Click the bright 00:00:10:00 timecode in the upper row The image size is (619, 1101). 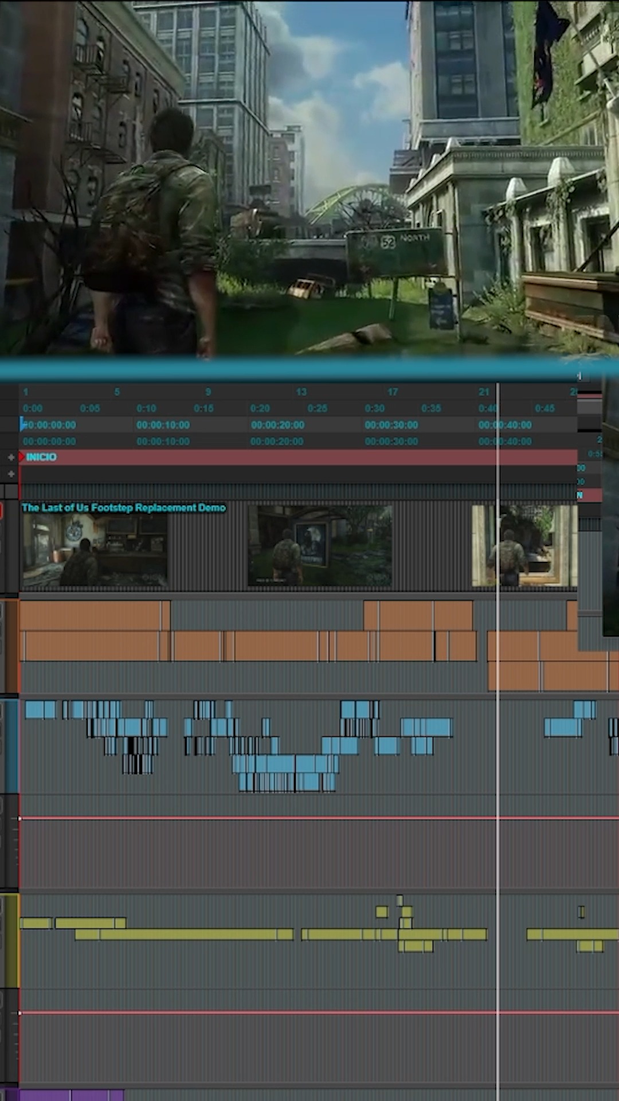pyautogui.click(x=163, y=425)
